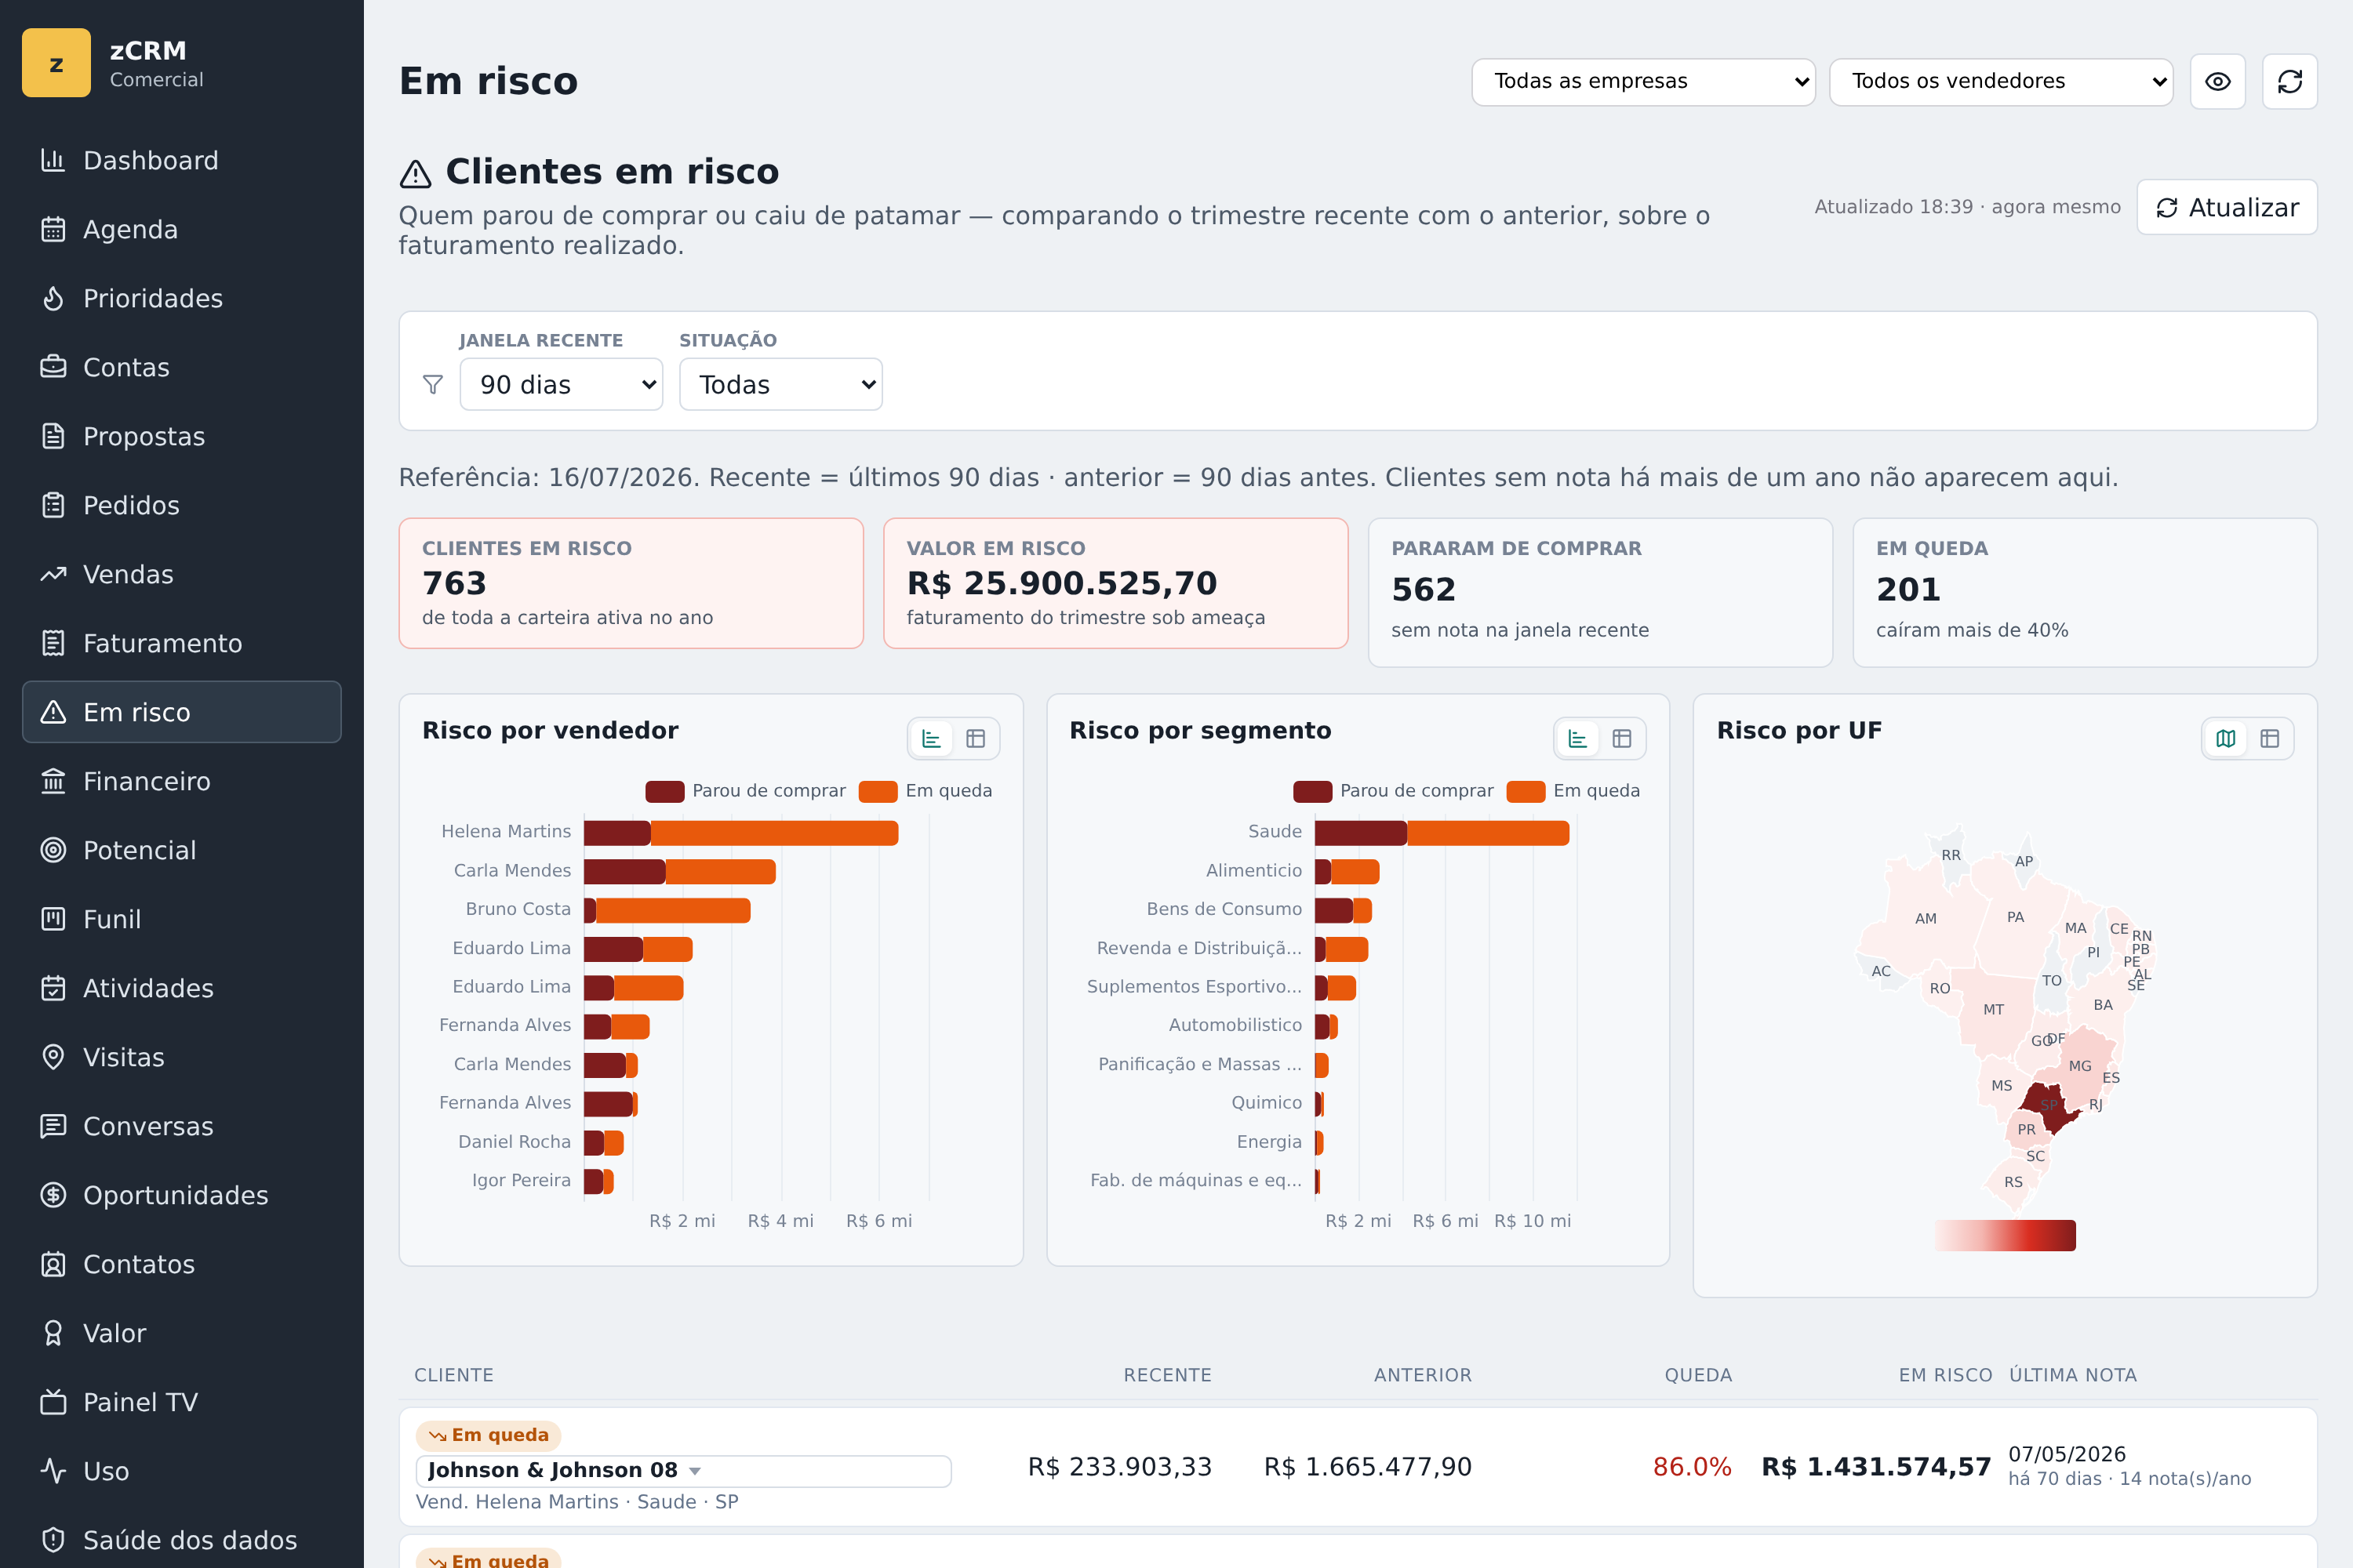This screenshot has width=2353, height=1568.
Task: Click the Saude bar in segmento chart
Action: click(x=1442, y=832)
